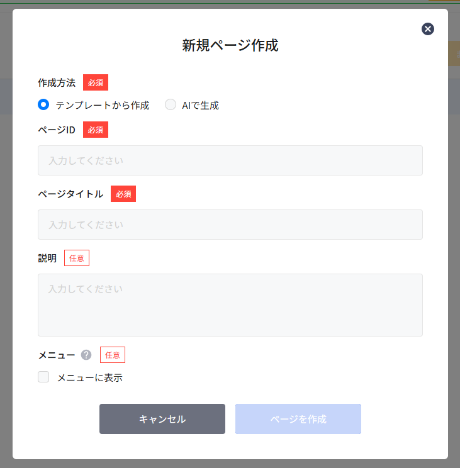Click into the ページタイトル text field
The image size is (460, 468).
click(230, 225)
